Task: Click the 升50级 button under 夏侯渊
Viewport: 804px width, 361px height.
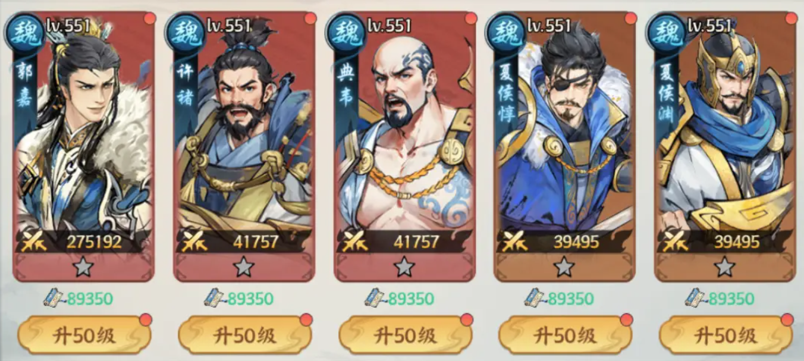Action: (726, 335)
